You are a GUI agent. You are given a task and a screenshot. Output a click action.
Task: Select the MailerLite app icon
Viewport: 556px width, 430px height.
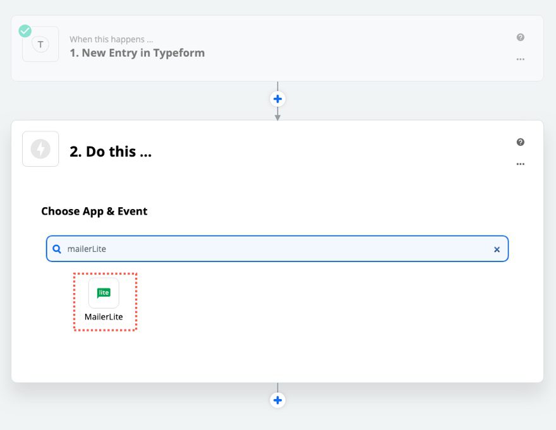(104, 294)
